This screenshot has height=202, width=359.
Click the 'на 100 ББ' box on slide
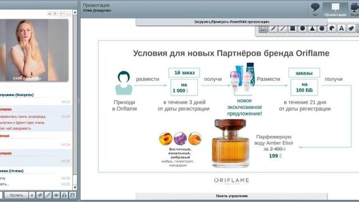tap(304, 88)
